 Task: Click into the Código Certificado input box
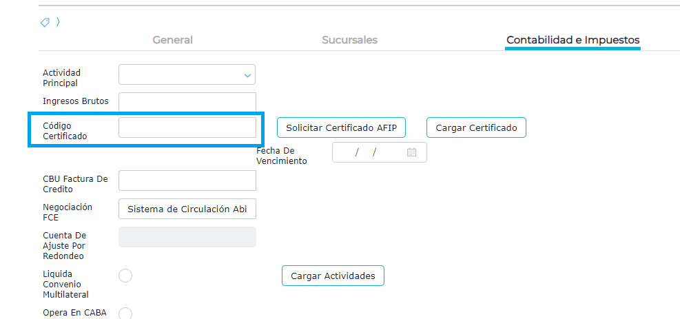coord(187,127)
